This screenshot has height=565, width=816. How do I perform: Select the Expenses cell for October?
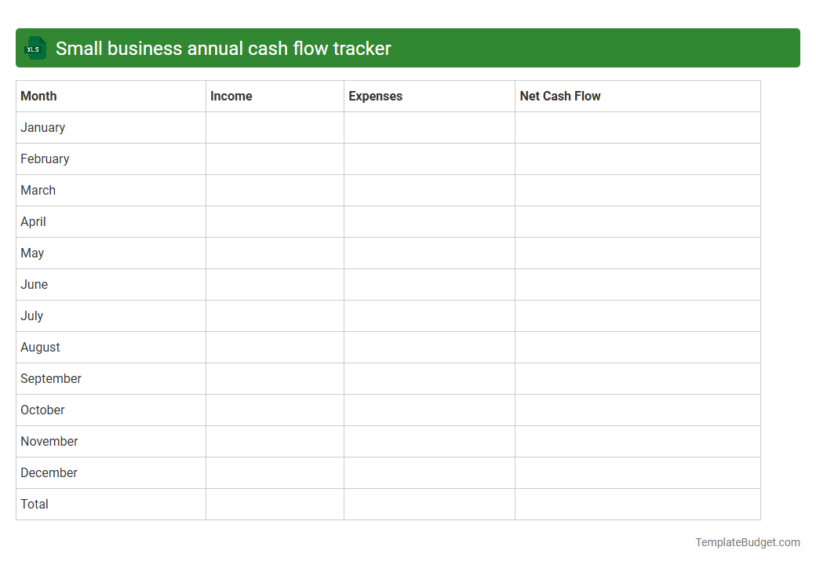pos(428,410)
